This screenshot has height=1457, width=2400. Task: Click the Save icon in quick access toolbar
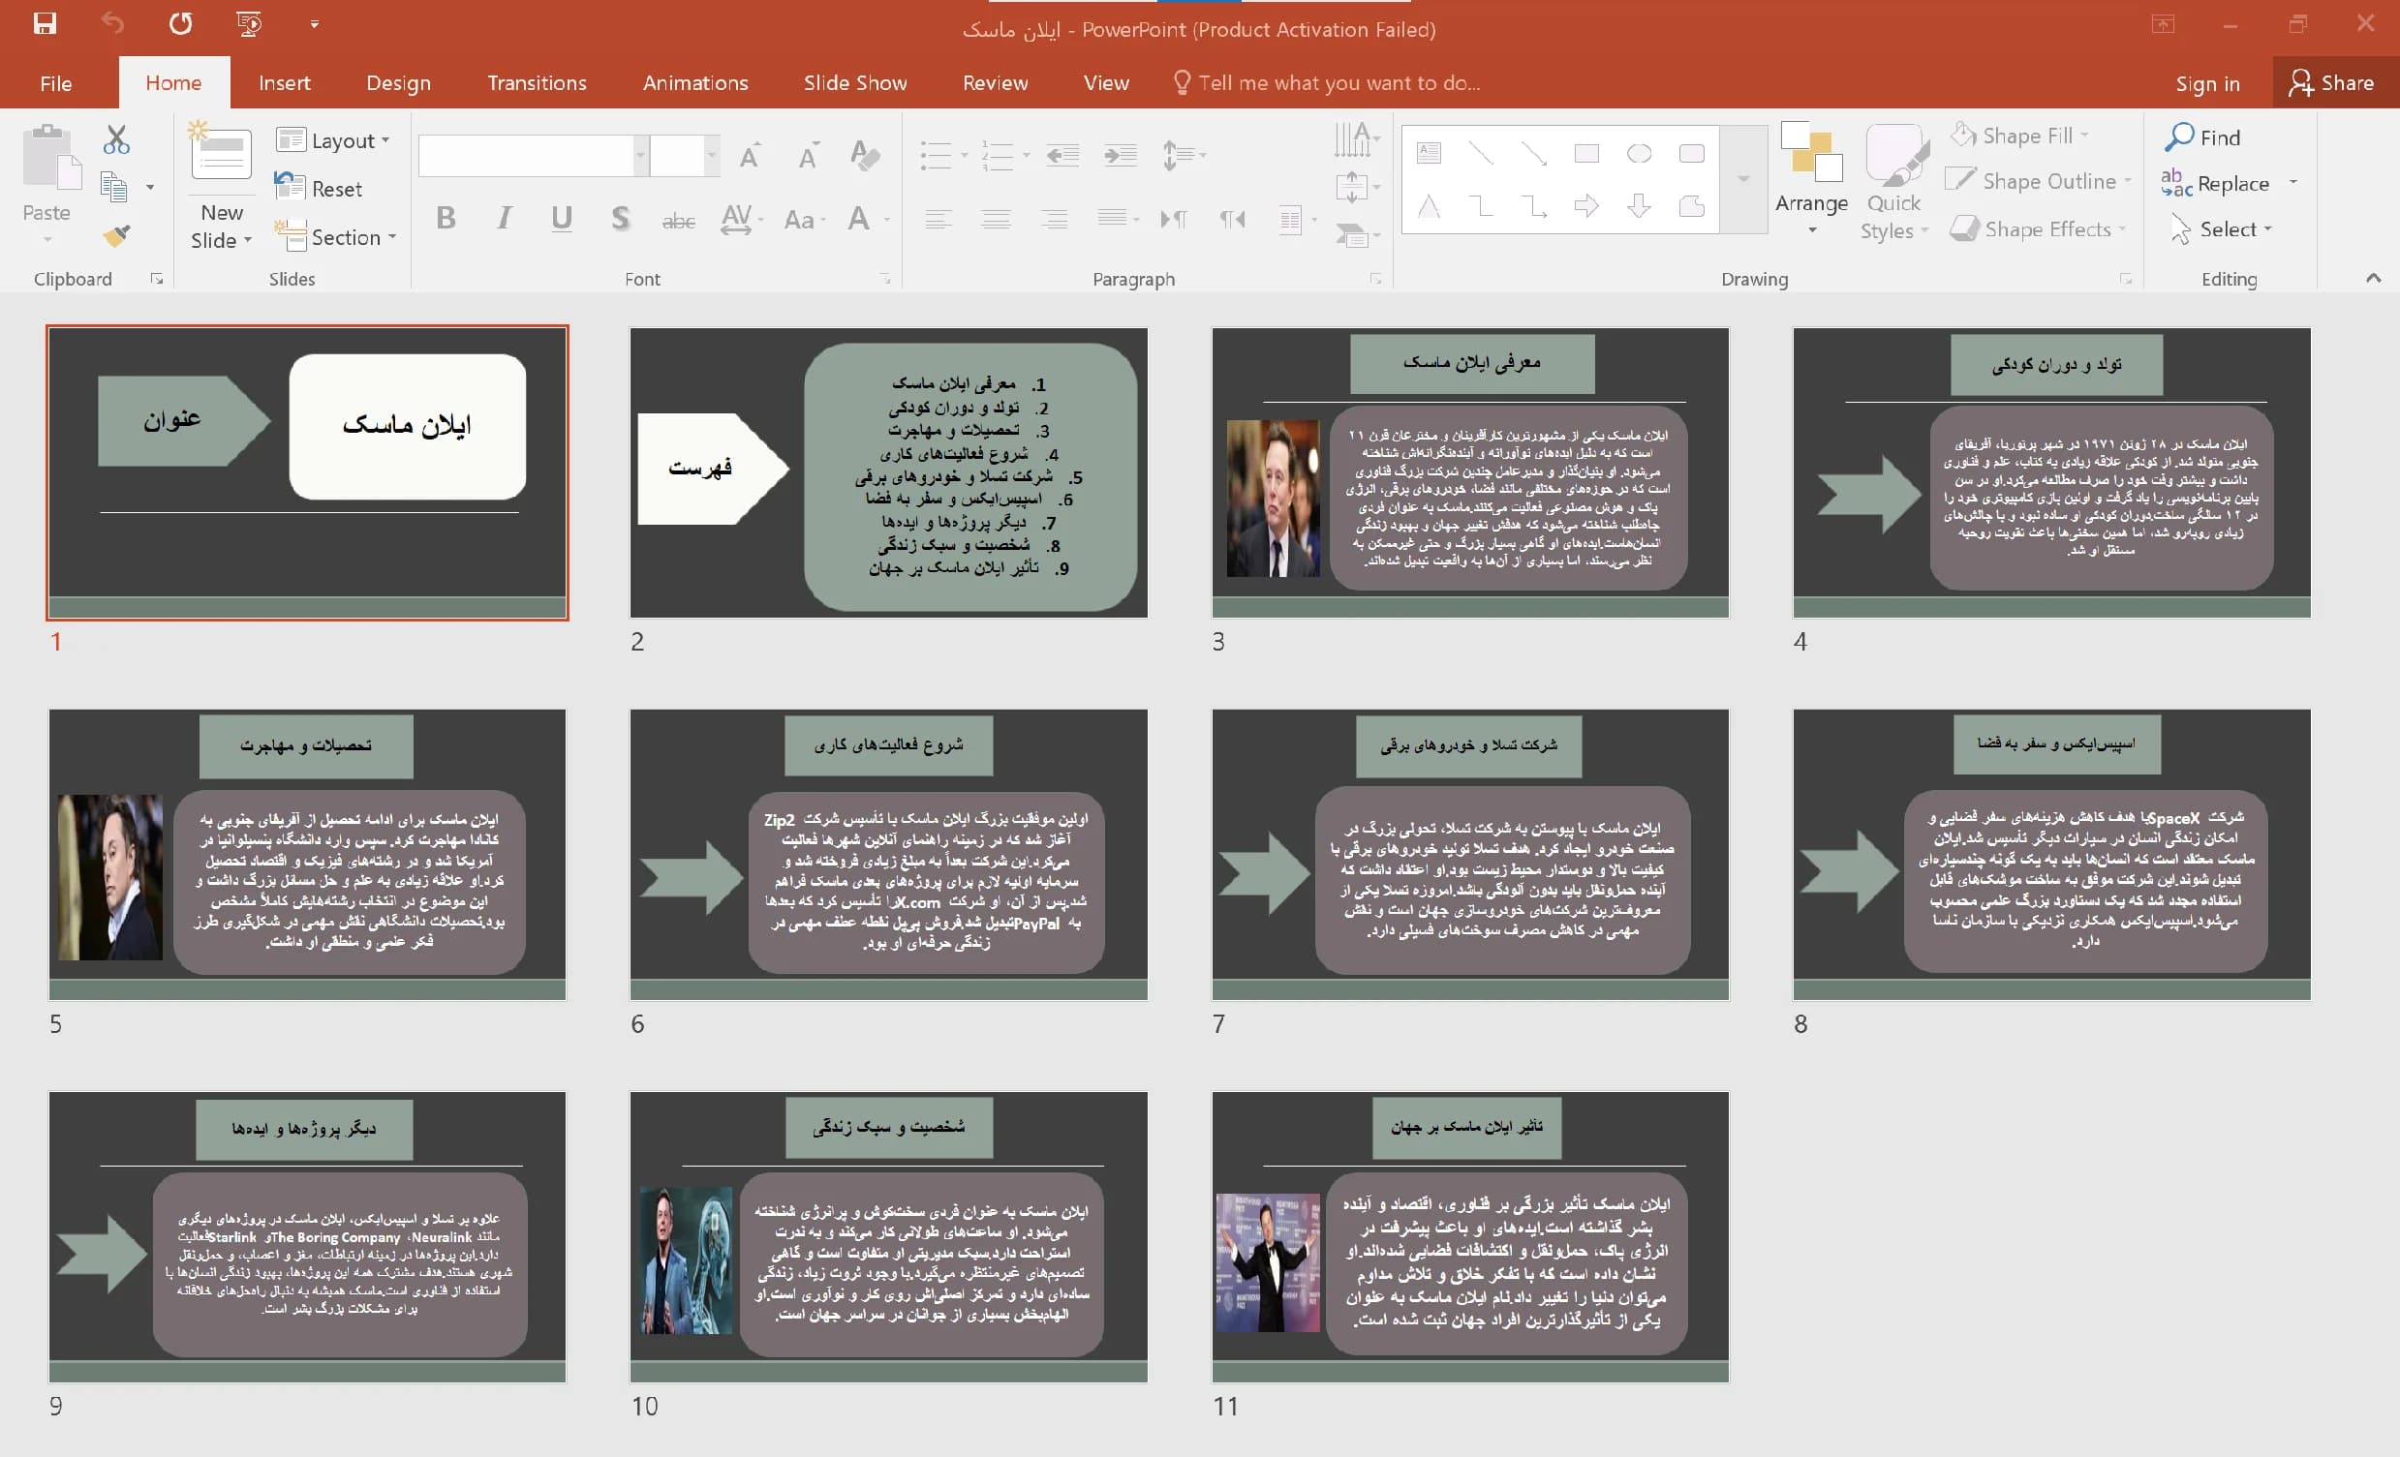[x=45, y=24]
